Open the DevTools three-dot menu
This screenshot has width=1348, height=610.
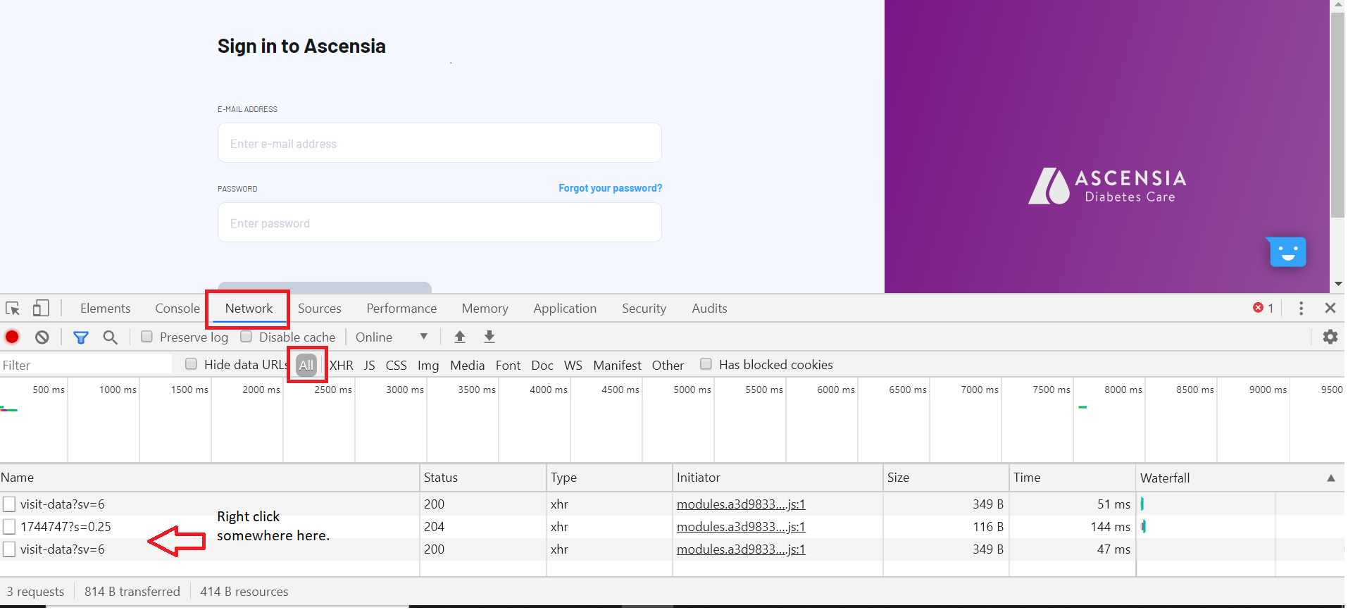tap(1301, 309)
